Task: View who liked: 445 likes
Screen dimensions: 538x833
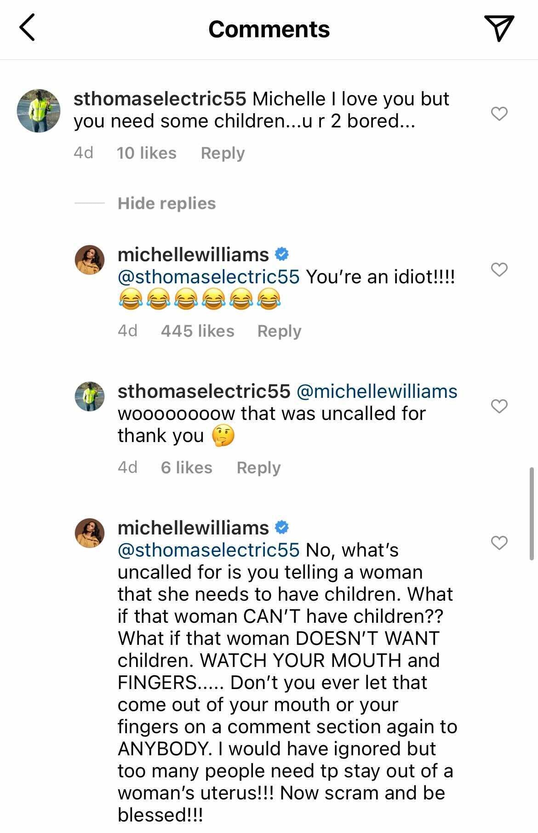Action: [197, 331]
